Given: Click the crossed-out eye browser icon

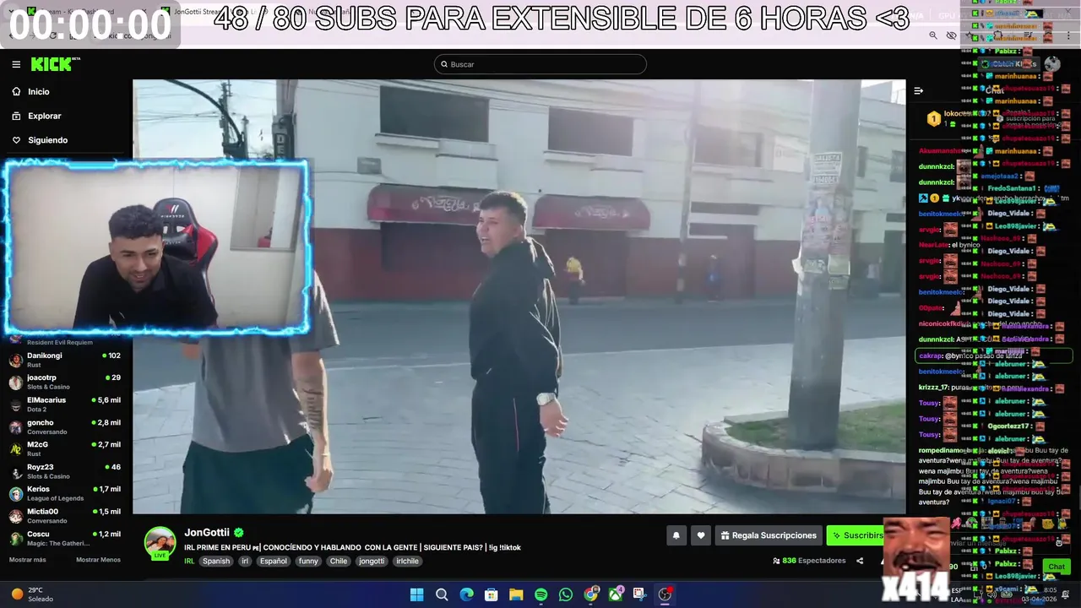Looking at the screenshot, I should (952, 35).
